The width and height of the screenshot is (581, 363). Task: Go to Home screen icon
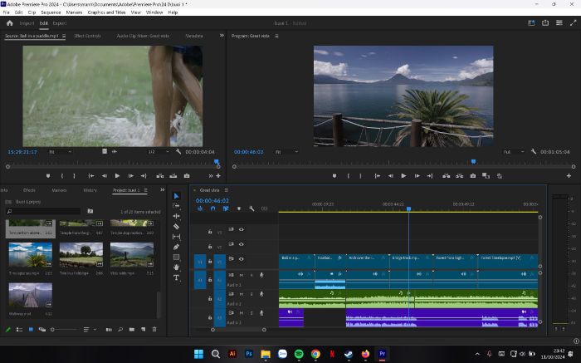click(10, 23)
